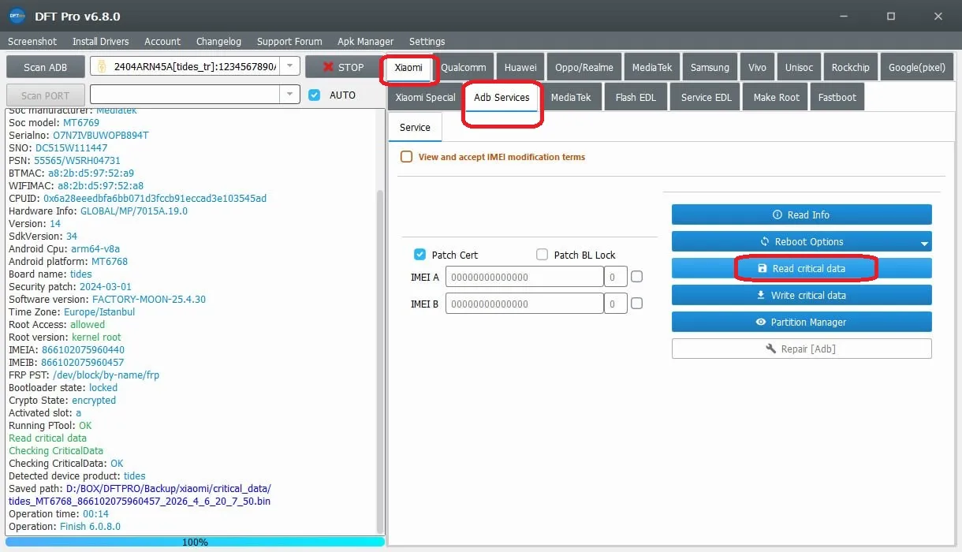This screenshot has width=962, height=552.
Task: Click the Partition Manager button
Action: coord(801,322)
